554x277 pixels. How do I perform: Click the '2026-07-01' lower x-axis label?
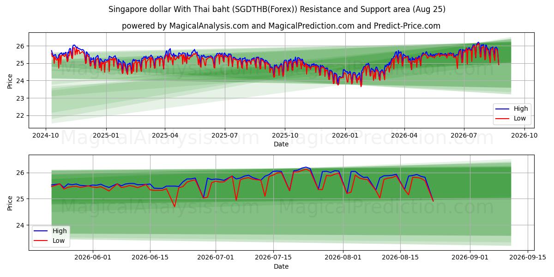[x=216, y=257]
